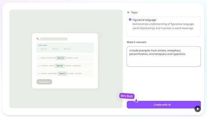Image resolution: width=207 pixels, height=117 pixels.
Task: Click the Mrs Bolt name tag
Action: point(127,96)
